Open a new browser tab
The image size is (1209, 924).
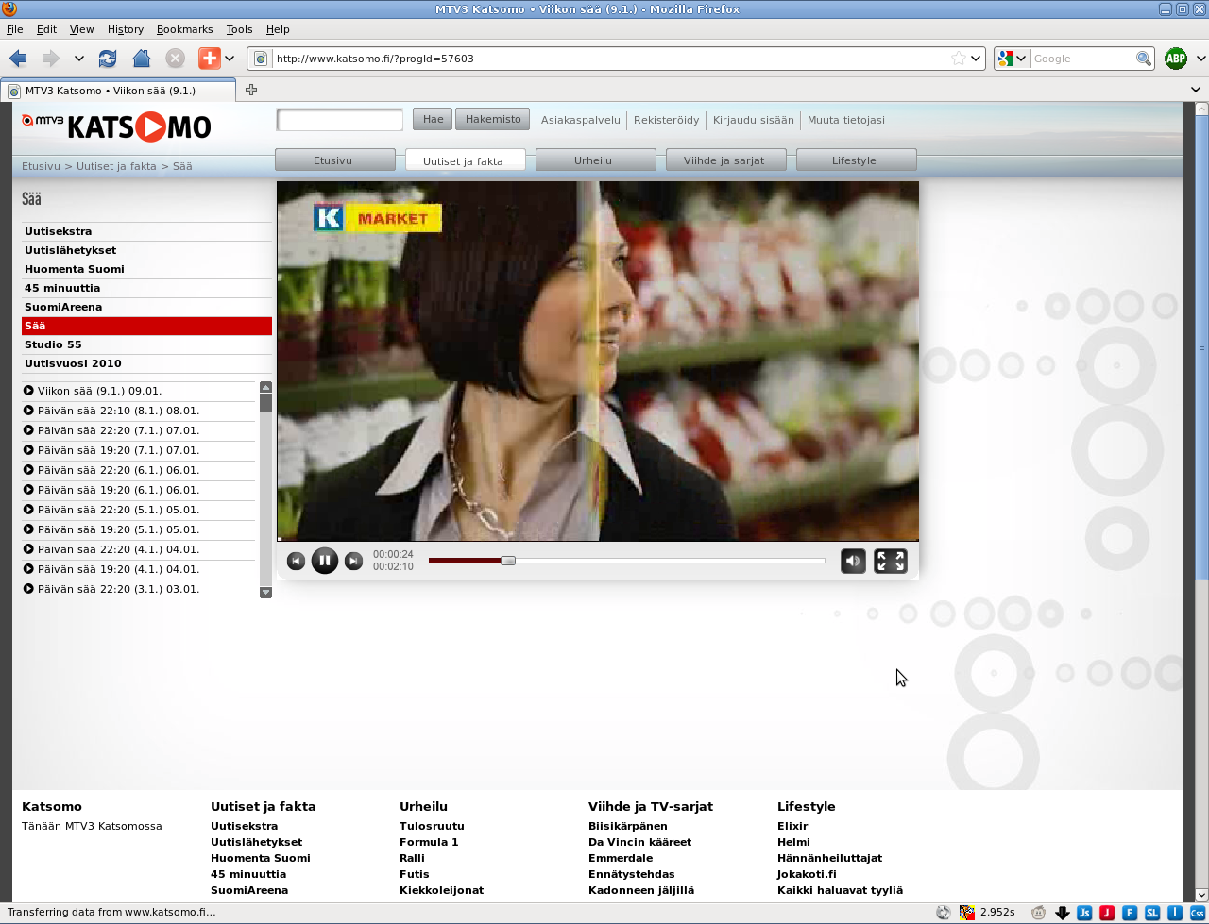[251, 90]
